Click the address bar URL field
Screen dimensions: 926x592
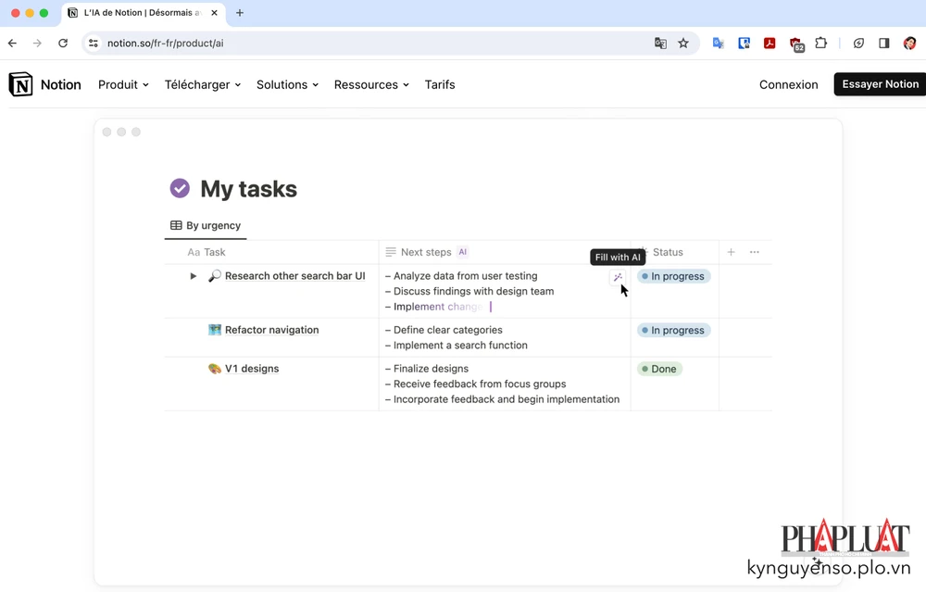pyautogui.click(x=370, y=44)
